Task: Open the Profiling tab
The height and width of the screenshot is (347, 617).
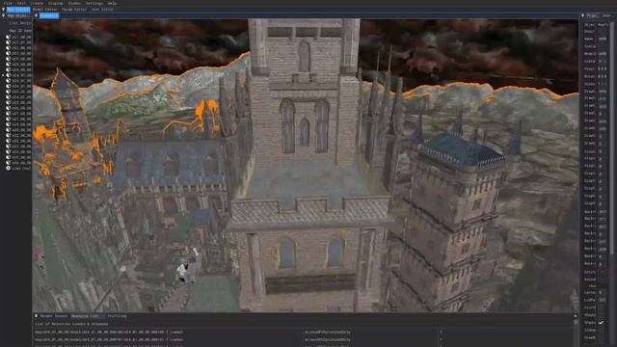Action: click(x=117, y=316)
